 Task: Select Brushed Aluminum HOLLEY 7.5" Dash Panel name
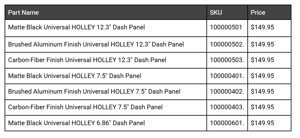tap(94, 91)
